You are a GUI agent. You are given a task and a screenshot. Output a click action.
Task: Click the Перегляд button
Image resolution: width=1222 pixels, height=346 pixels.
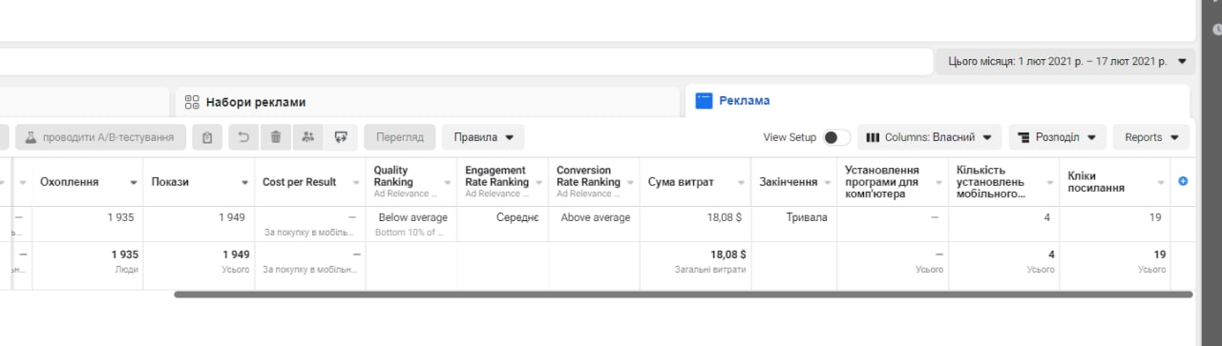click(400, 137)
